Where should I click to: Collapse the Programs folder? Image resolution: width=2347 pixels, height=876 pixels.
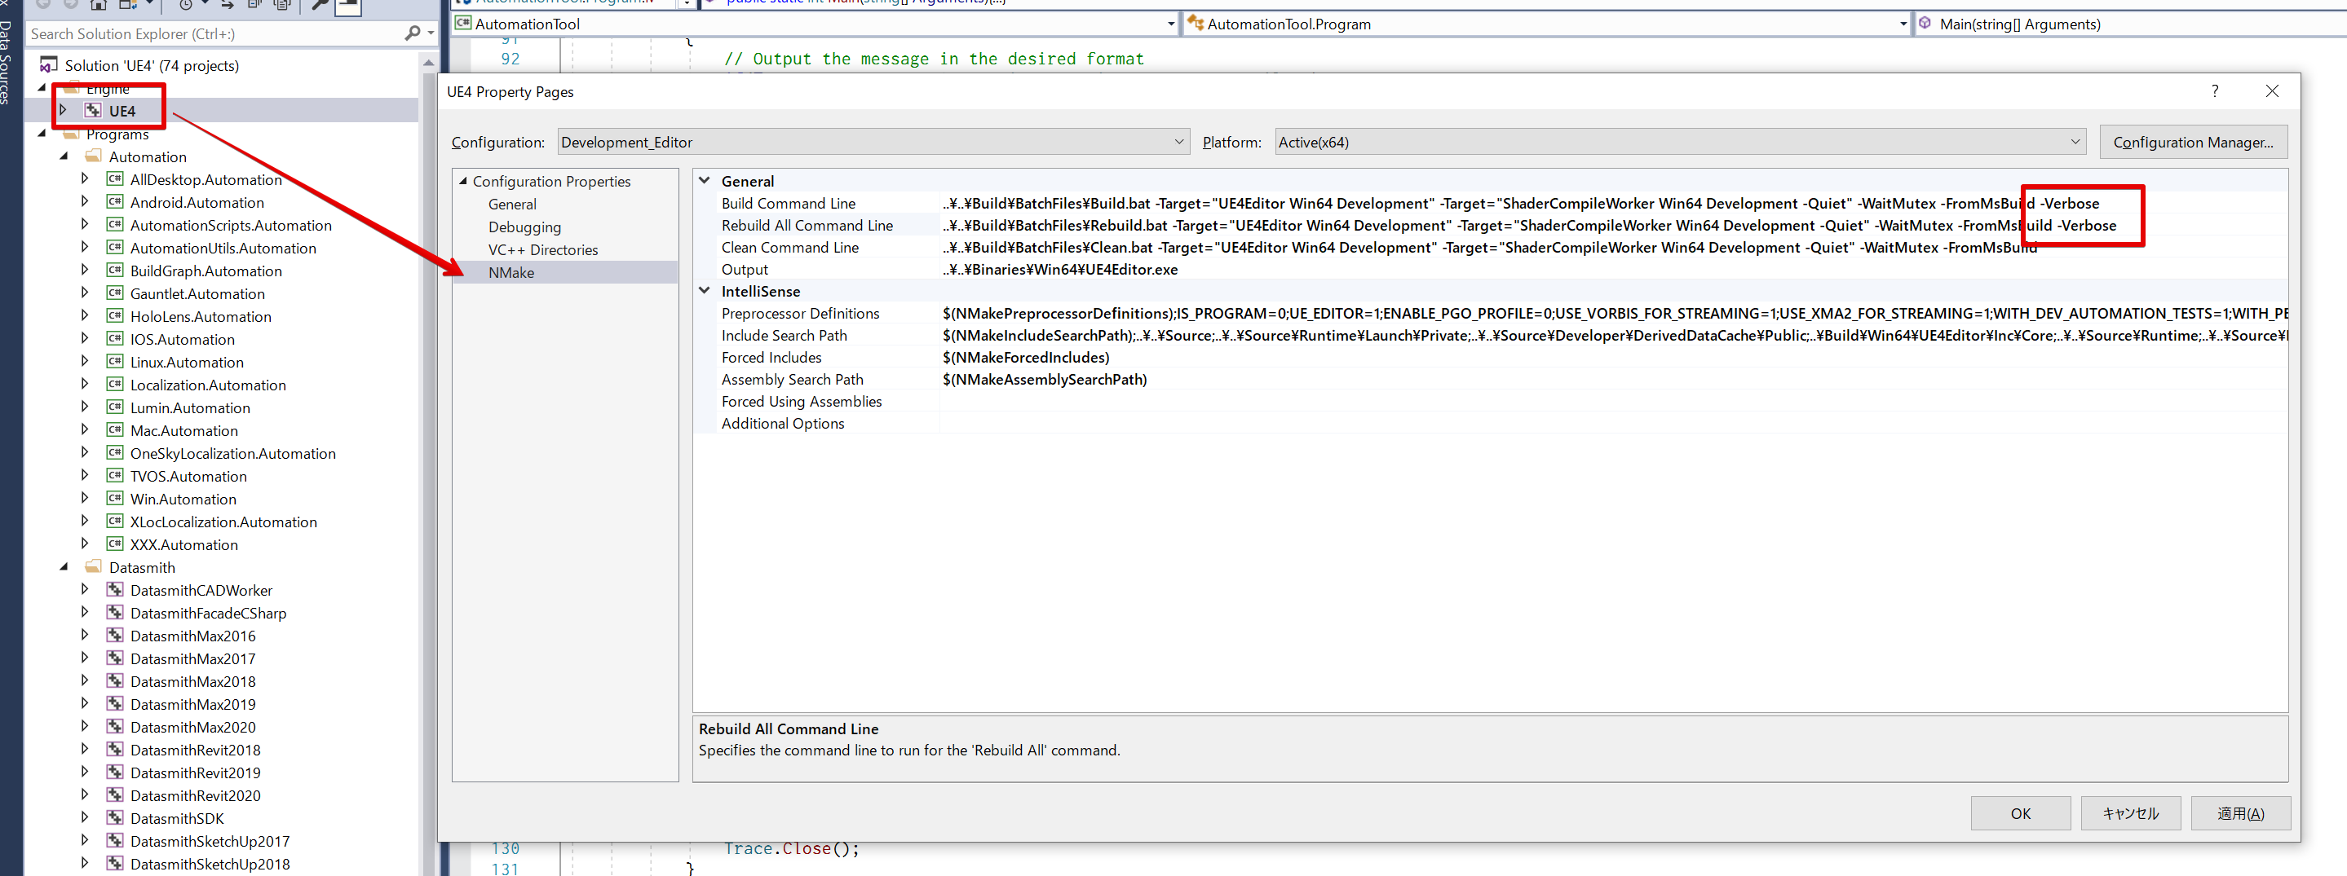pos(42,134)
